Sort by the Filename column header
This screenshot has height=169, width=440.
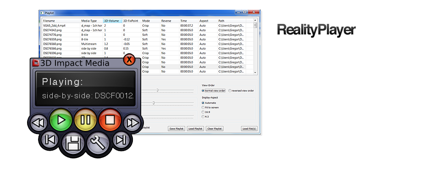61,21
